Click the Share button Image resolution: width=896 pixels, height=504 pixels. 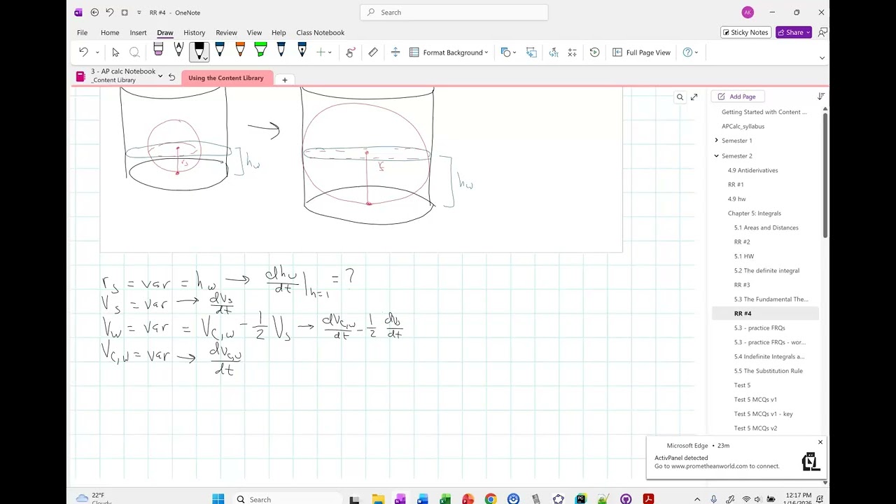[x=793, y=32]
